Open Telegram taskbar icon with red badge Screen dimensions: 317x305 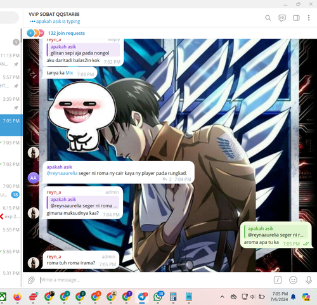point(142,297)
